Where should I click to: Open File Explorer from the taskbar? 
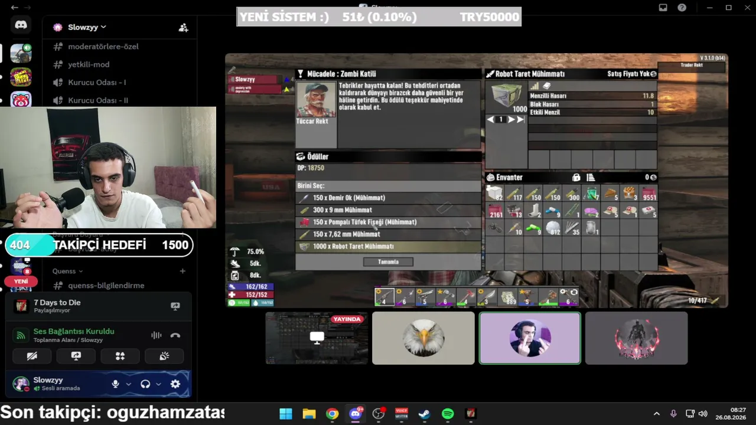(309, 414)
